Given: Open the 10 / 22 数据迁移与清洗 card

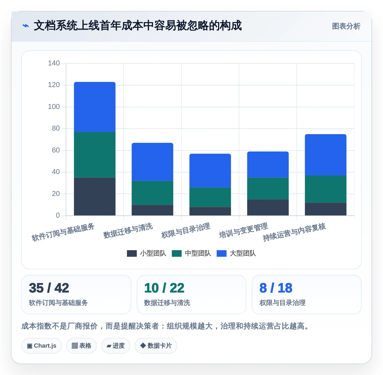Looking at the screenshot, I should pyautogui.click(x=191, y=295).
